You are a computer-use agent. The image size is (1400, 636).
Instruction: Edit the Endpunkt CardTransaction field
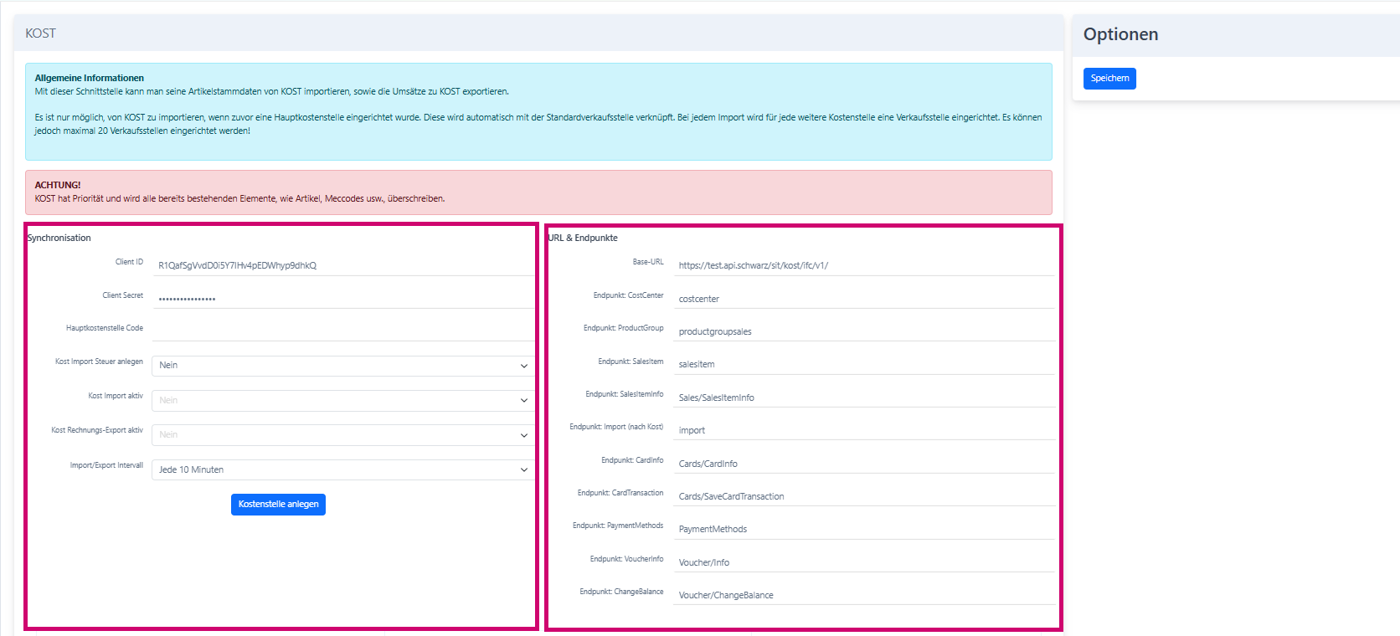click(x=864, y=495)
